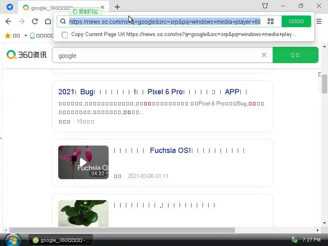This screenshot has width=328, height=246.
Task: Click the 2021-03-06 01:11 date text
Action: [x=148, y=176]
